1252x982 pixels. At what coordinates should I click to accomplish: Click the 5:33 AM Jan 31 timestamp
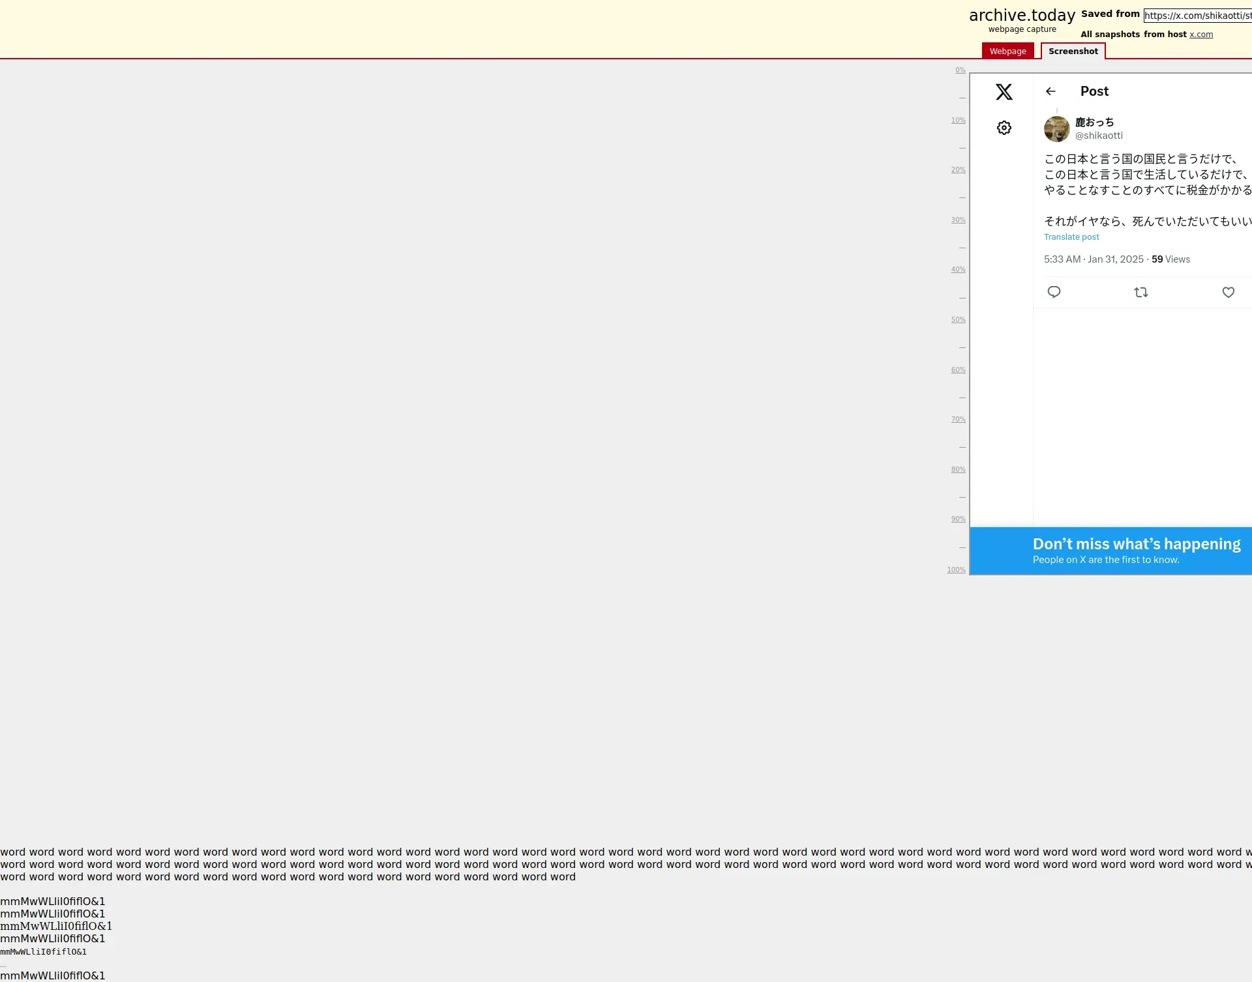[x=1093, y=259]
